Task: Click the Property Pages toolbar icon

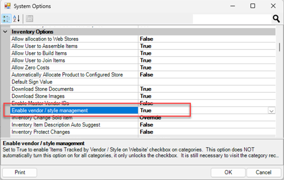Action: pyautogui.click(x=29, y=19)
